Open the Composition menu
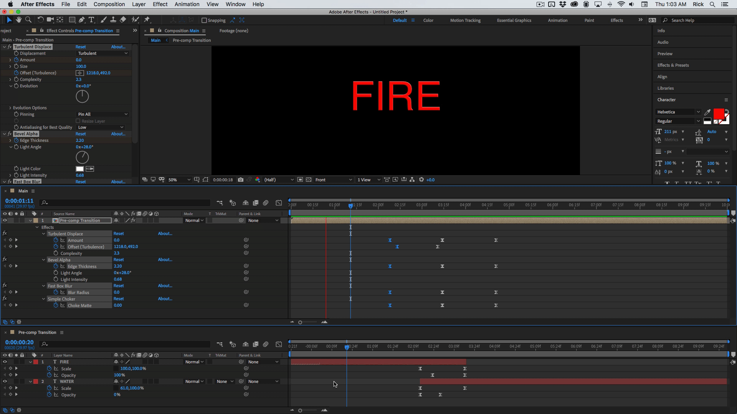The image size is (737, 414). coord(109,4)
